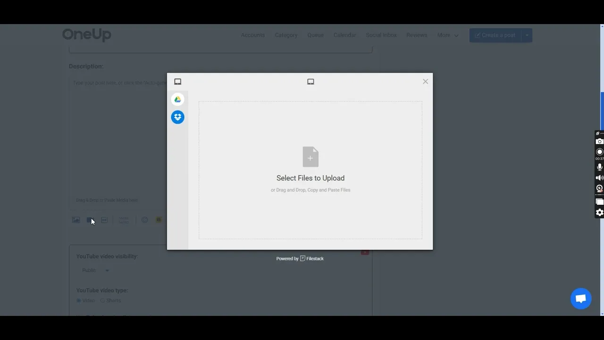Toggle microphone in recorder toolbar
Viewport: 604px width, 340px height.
(x=600, y=167)
